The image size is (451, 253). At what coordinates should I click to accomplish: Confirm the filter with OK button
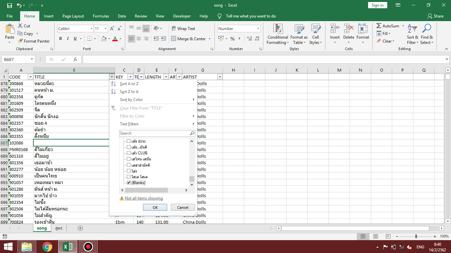point(155,207)
